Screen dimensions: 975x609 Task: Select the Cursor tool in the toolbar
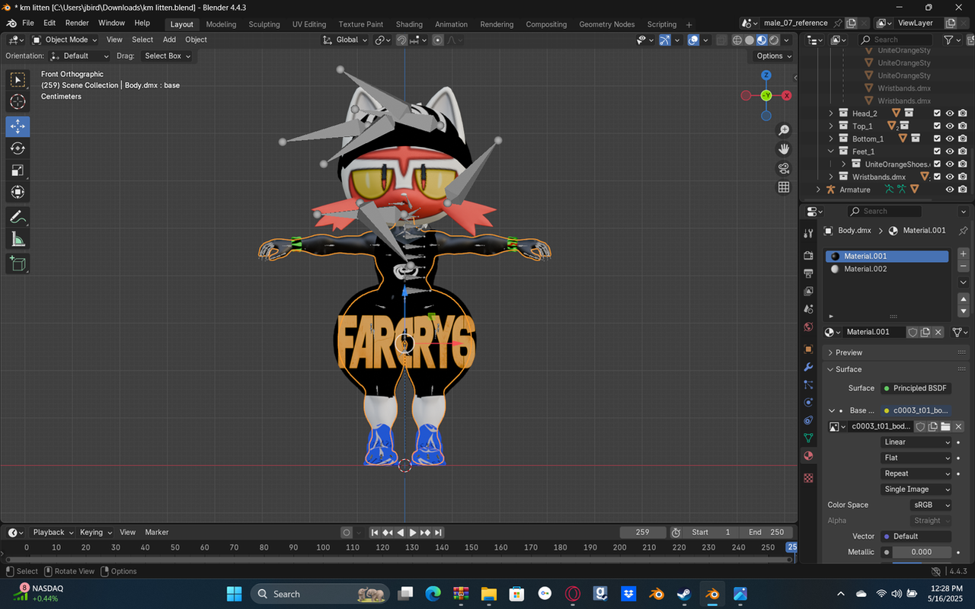click(18, 102)
